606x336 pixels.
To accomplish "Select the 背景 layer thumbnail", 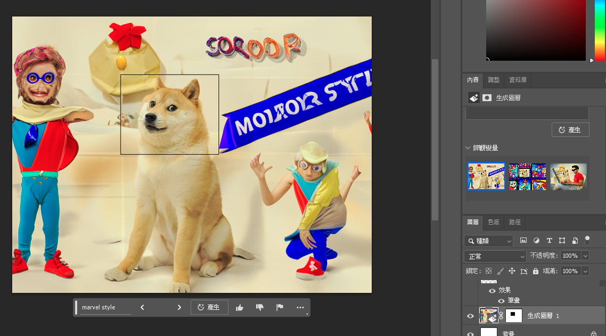I will pyautogui.click(x=488, y=332).
